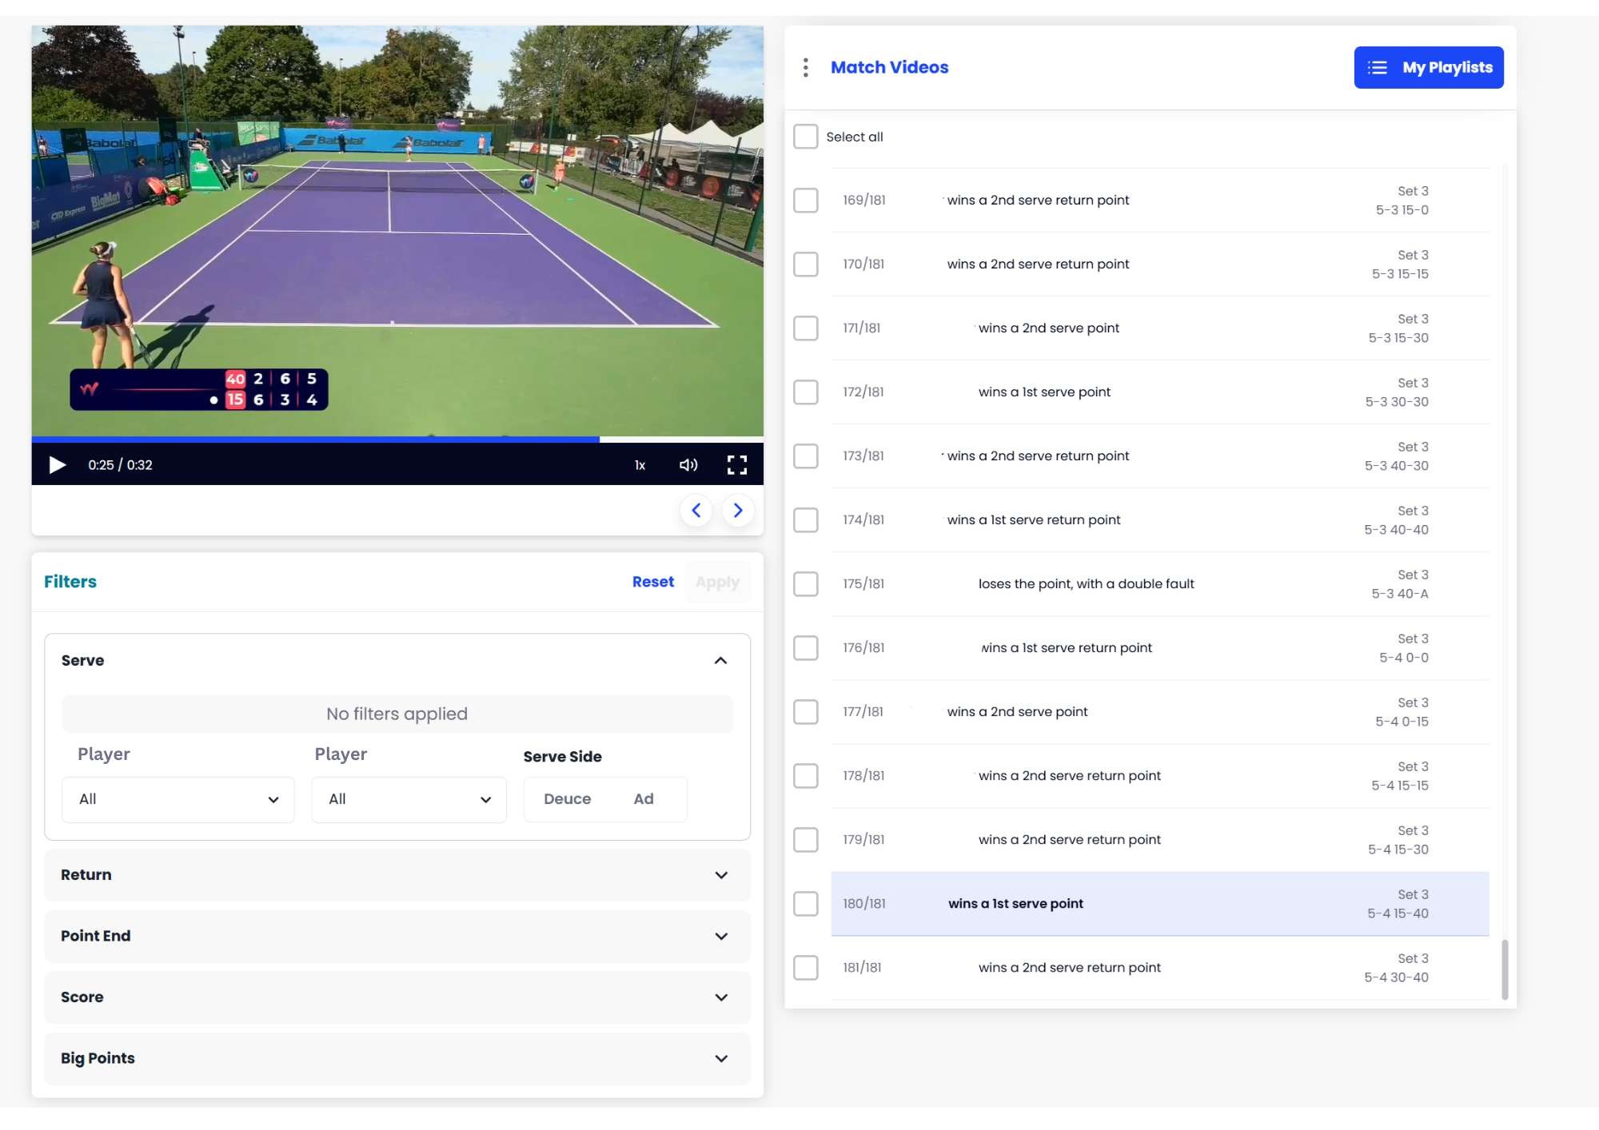Expand the Big Points filter section
Image resolution: width=1599 pixels, height=1130 pixels.
point(397,1058)
